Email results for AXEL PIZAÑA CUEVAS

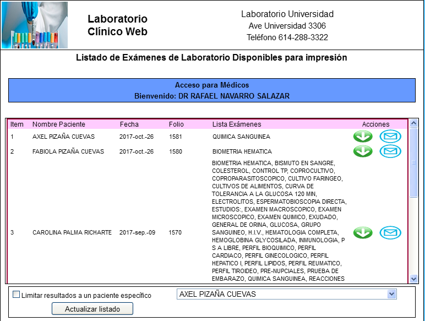point(390,137)
